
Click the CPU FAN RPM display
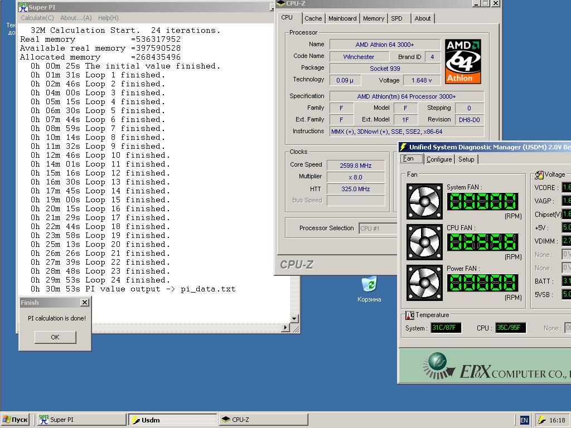[482, 242]
